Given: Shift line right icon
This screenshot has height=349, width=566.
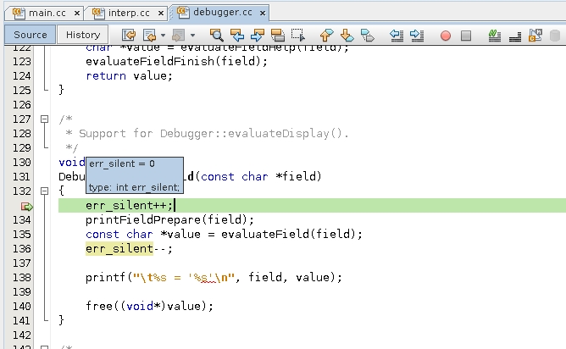Looking at the screenshot, I should [x=417, y=35].
